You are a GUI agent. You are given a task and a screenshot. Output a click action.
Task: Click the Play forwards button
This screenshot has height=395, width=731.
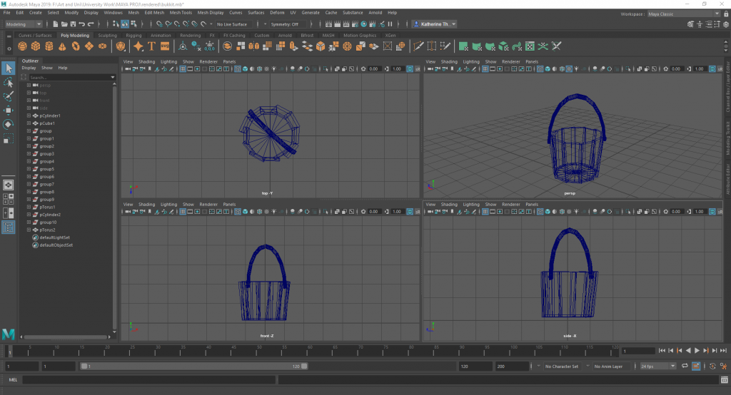(697, 351)
